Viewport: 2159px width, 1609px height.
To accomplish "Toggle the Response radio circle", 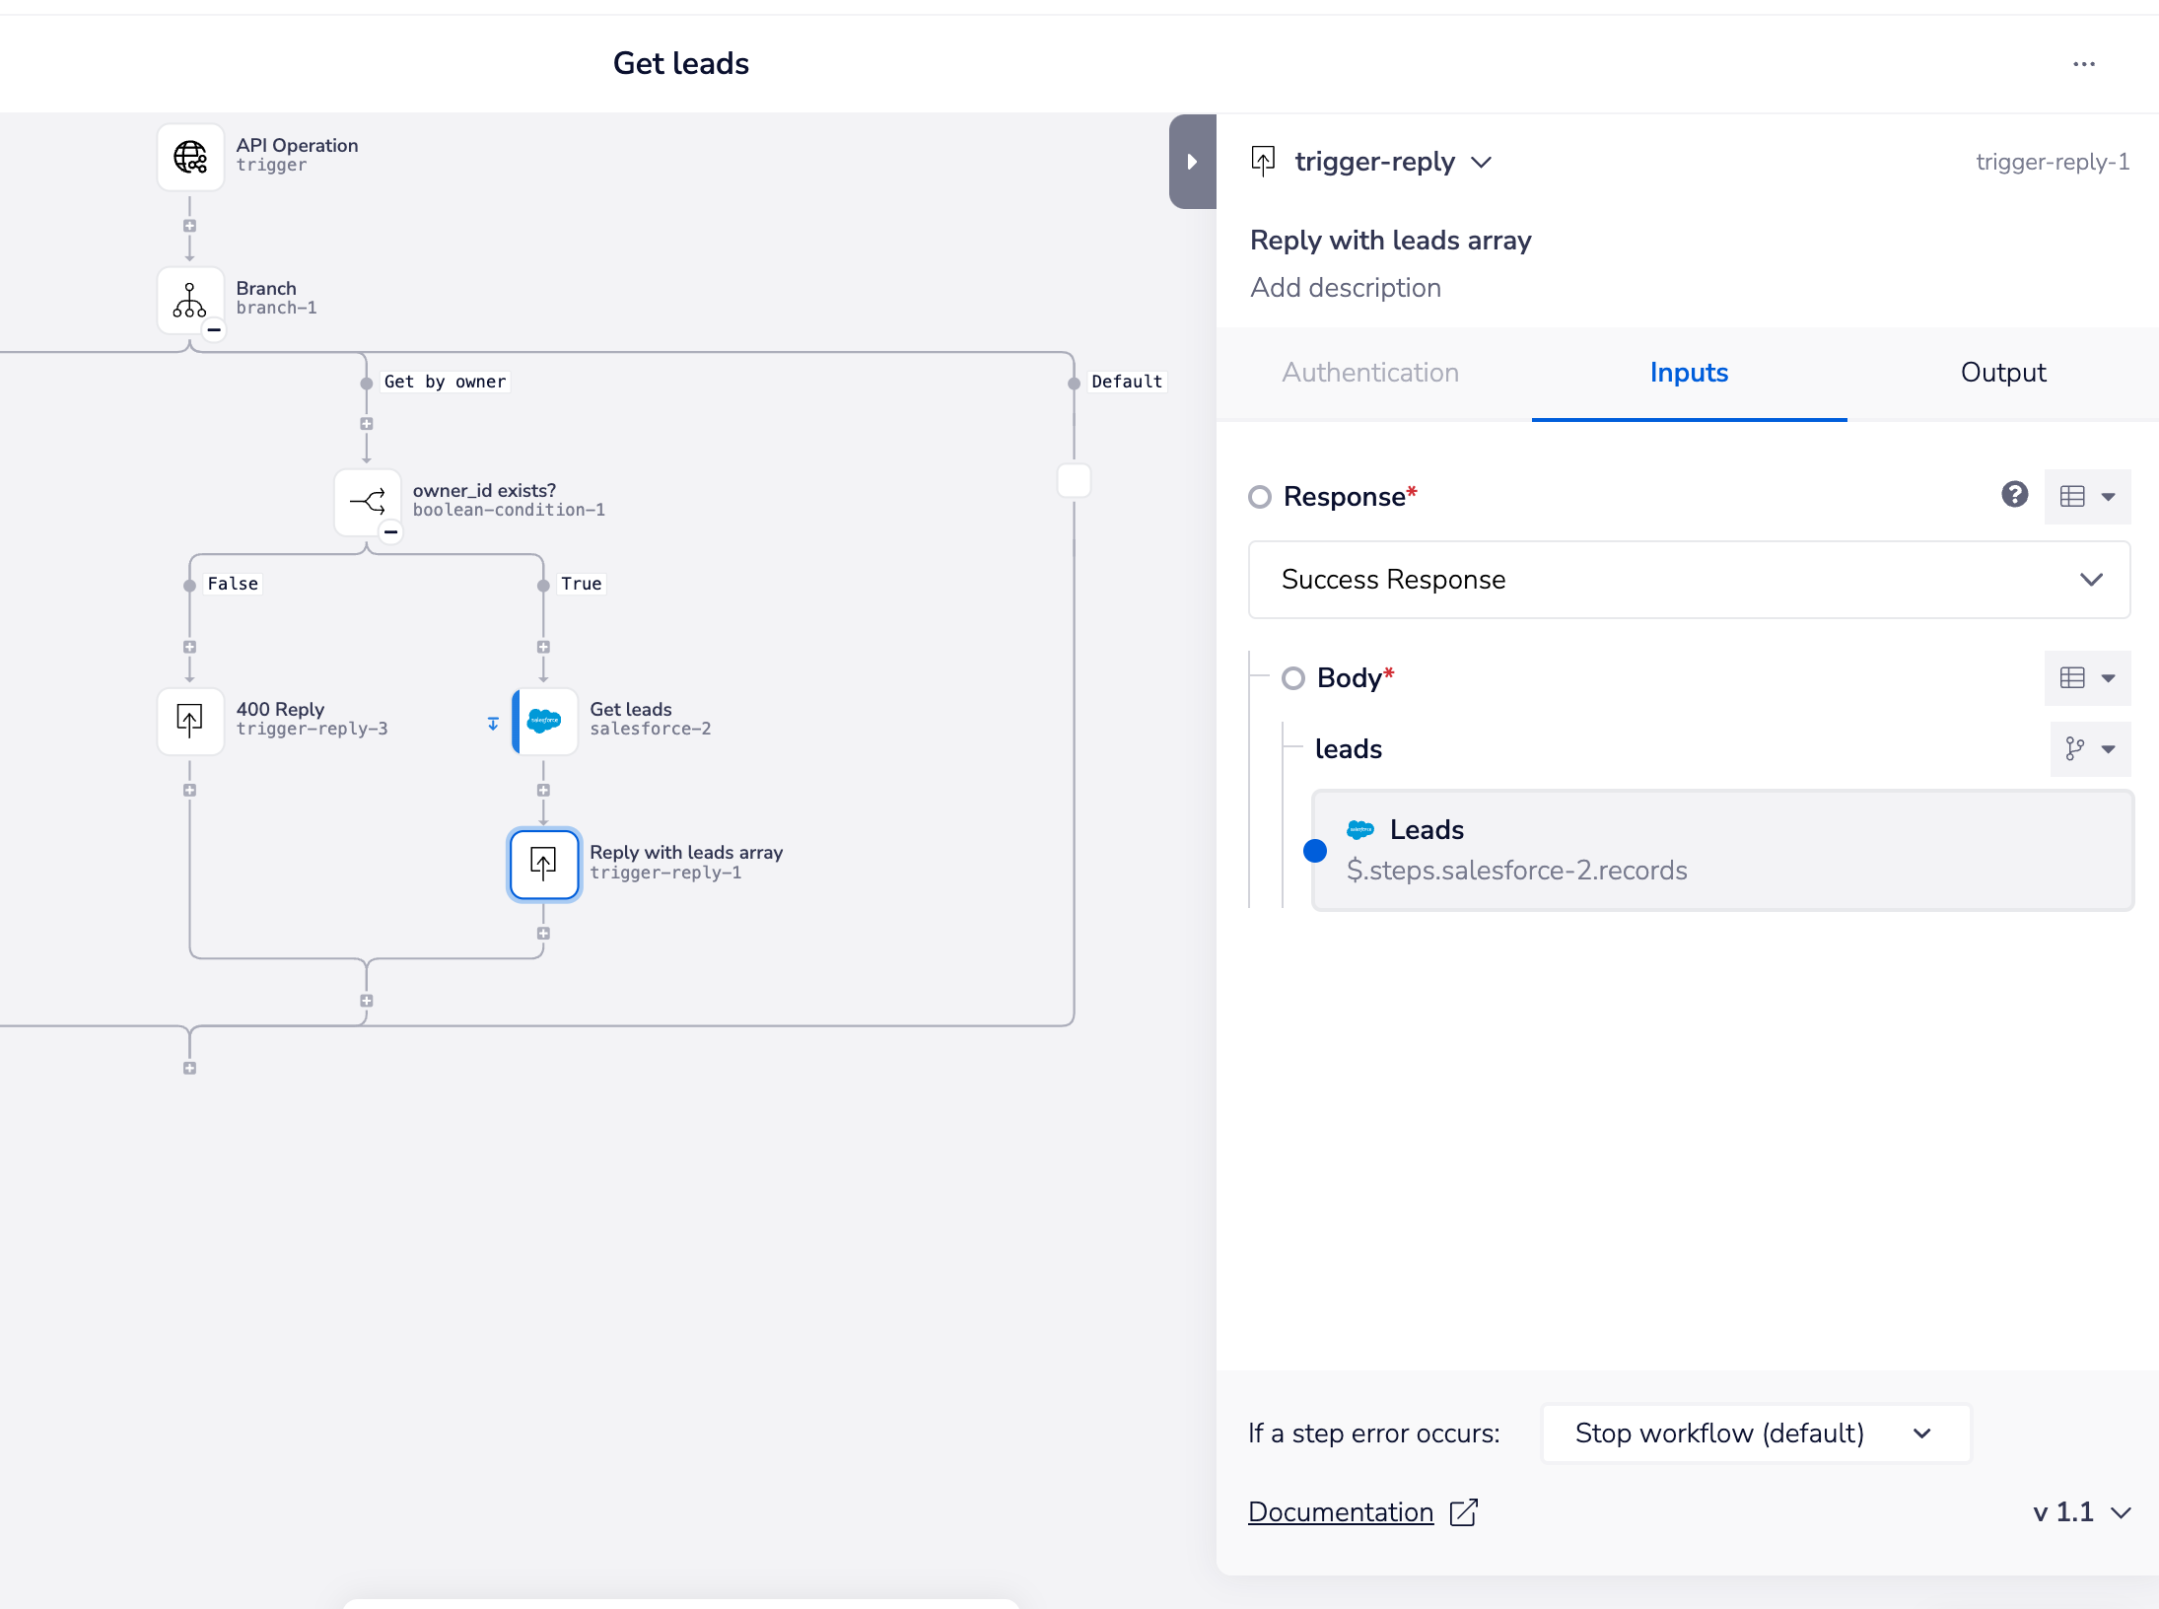I will (x=1260, y=497).
